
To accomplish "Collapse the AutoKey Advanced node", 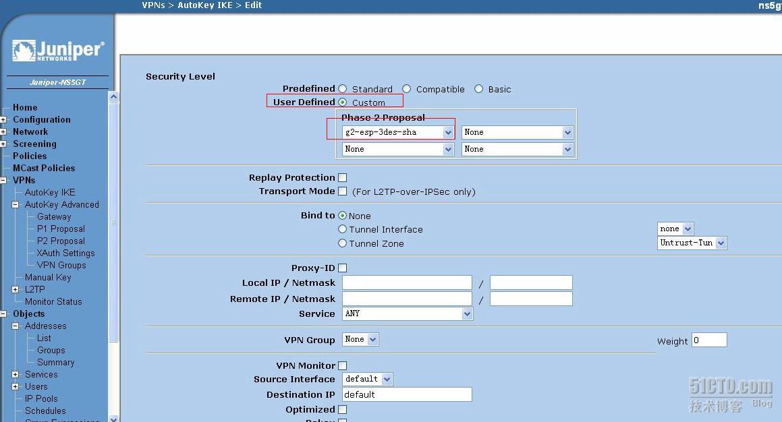I will [15, 205].
